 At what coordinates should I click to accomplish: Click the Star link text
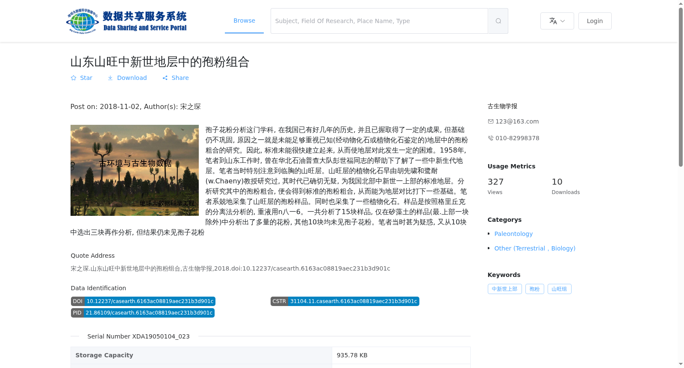86,78
